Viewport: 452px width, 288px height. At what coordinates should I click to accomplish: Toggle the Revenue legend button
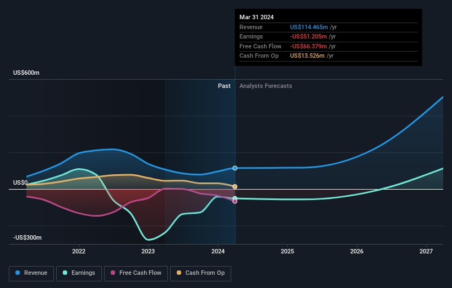tap(31, 273)
